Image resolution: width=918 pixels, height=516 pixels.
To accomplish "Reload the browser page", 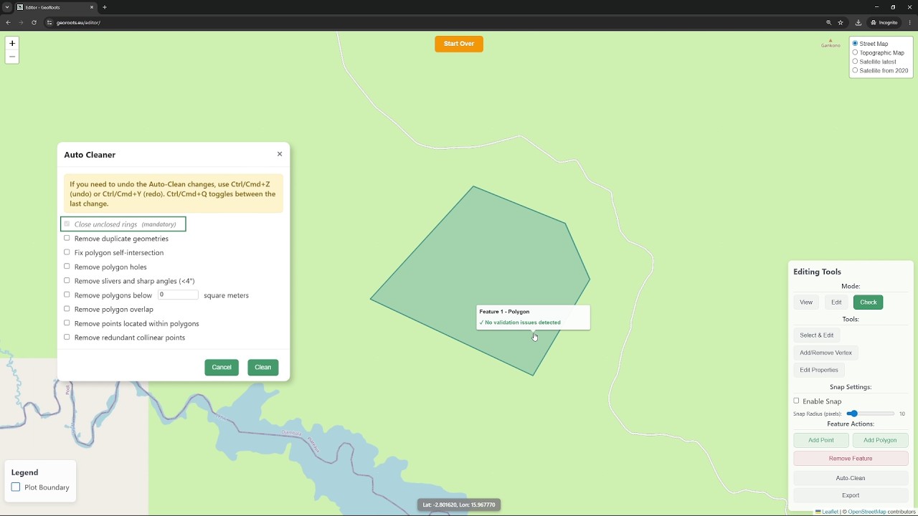I will (34, 22).
